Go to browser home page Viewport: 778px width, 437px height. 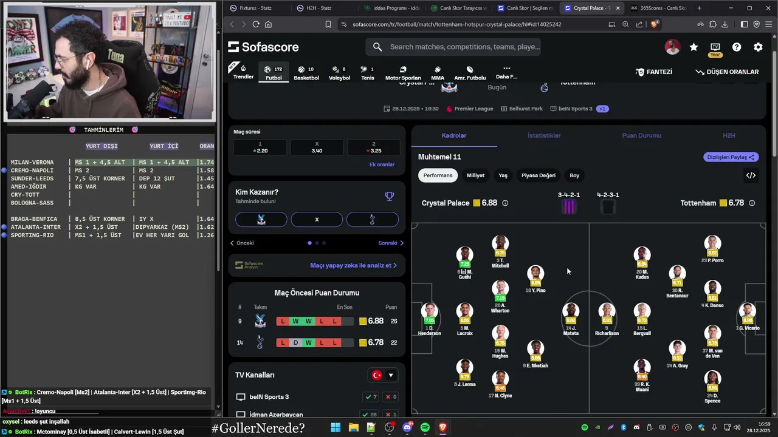(x=268, y=24)
